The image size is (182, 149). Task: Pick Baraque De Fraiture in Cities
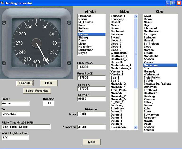157,84
